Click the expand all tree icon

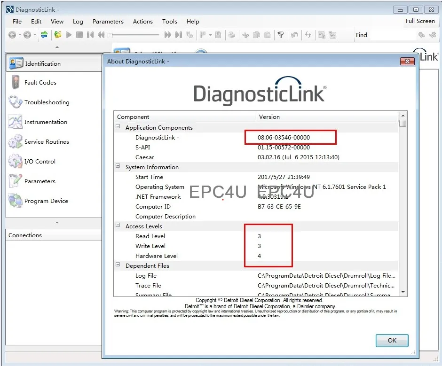(322, 35)
